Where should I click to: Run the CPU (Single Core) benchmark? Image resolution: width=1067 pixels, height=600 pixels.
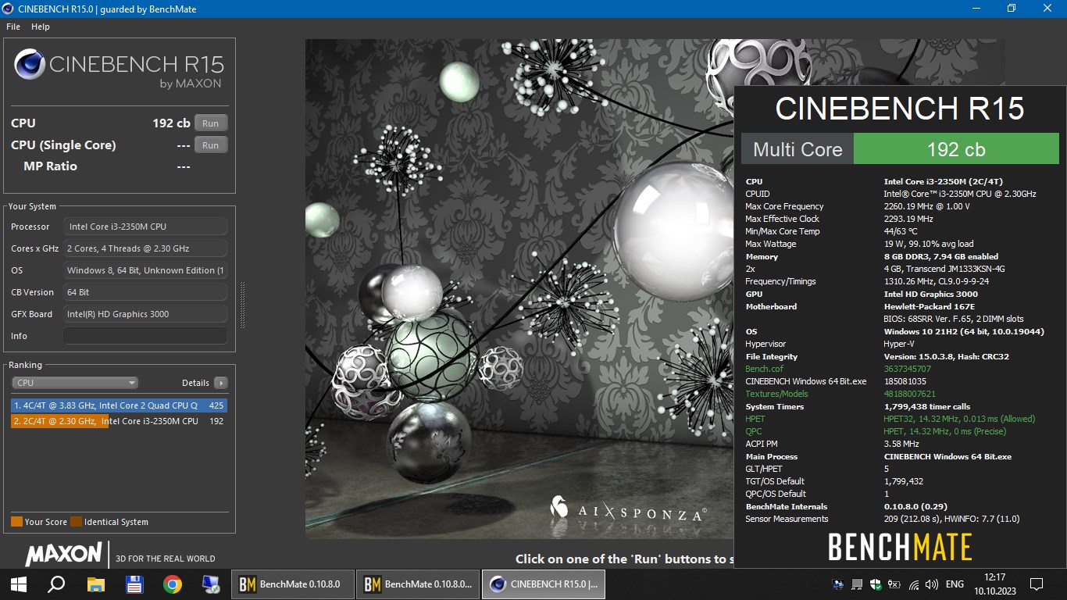pyautogui.click(x=211, y=145)
